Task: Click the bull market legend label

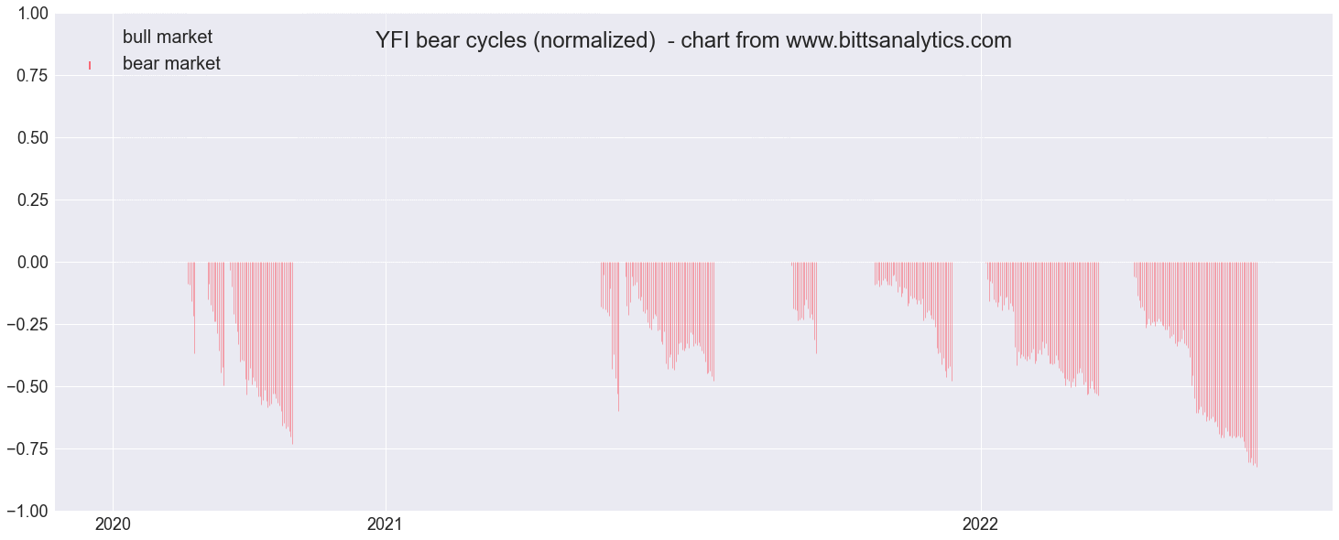Action: [168, 37]
